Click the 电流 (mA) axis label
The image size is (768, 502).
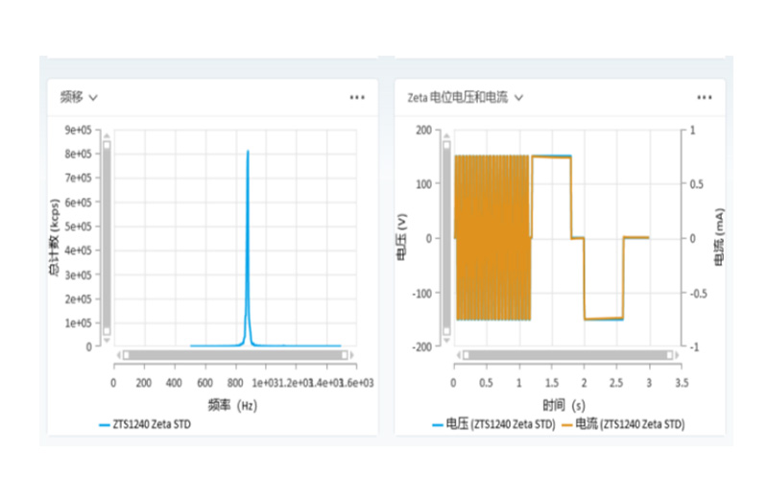[x=718, y=237]
